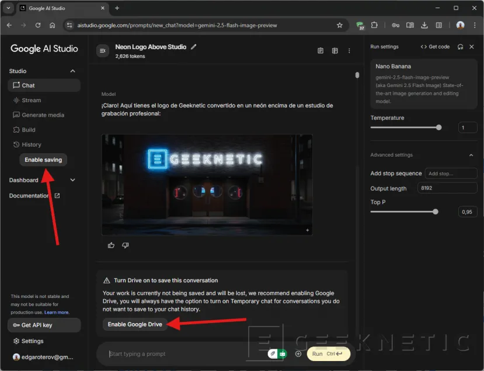Follow the Learn more link
484x371 pixels.
57,313
